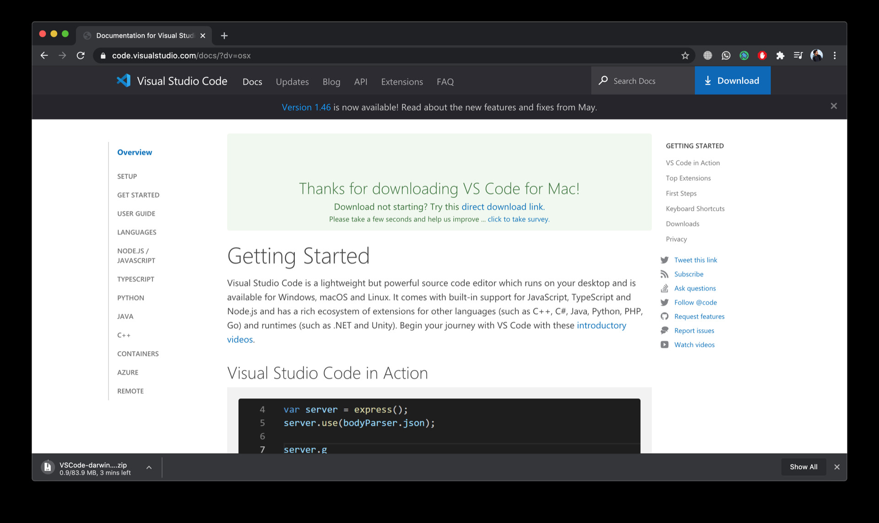Open a new browser tab

pyautogui.click(x=224, y=36)
